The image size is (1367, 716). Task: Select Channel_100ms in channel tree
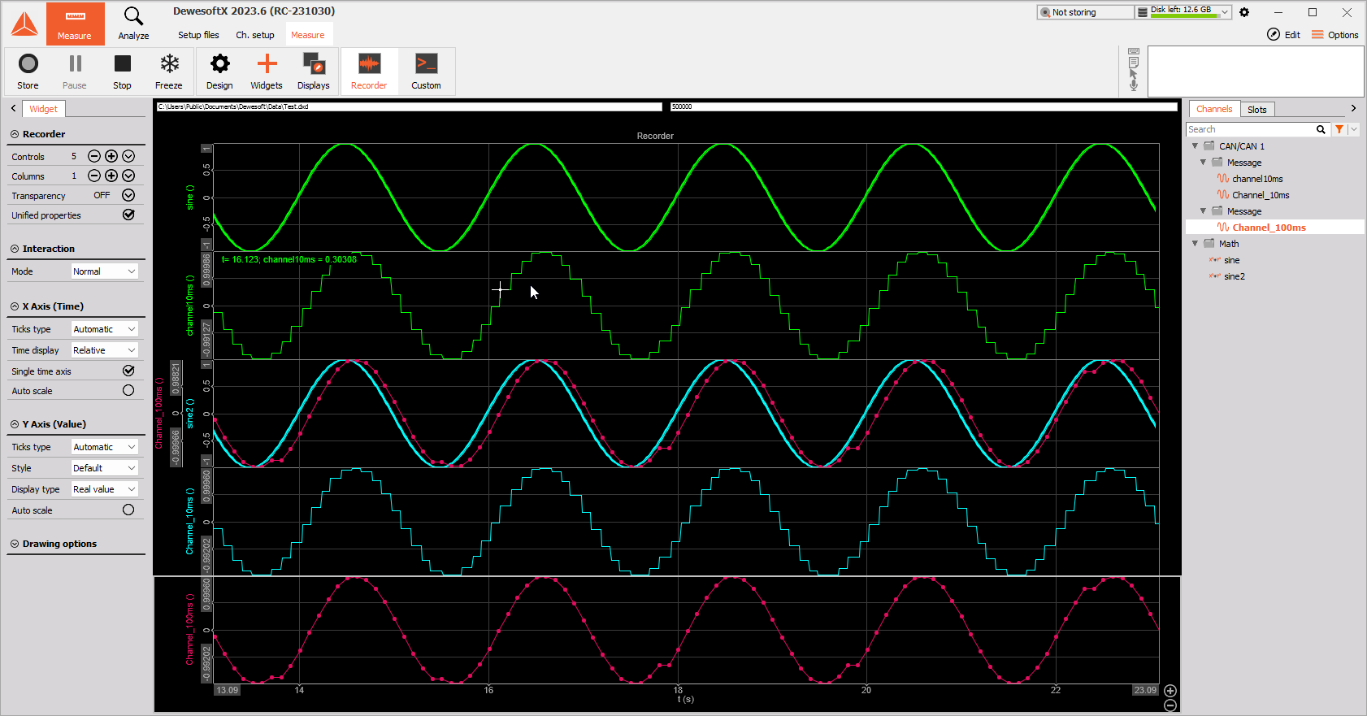pos(1269,228)
